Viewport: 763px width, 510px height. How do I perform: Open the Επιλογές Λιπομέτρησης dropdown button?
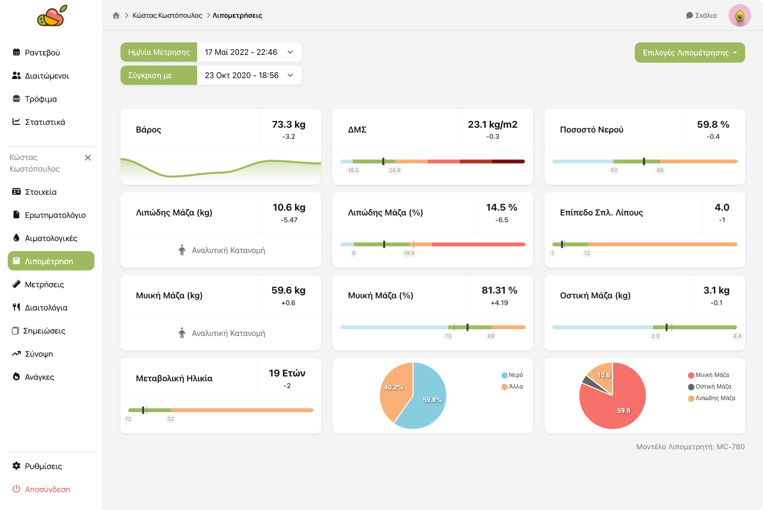[689, 53]
